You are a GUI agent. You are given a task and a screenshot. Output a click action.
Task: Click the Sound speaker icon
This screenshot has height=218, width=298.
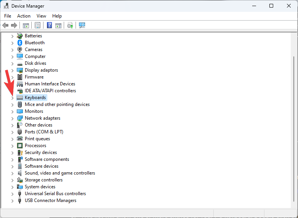point(20,173)
